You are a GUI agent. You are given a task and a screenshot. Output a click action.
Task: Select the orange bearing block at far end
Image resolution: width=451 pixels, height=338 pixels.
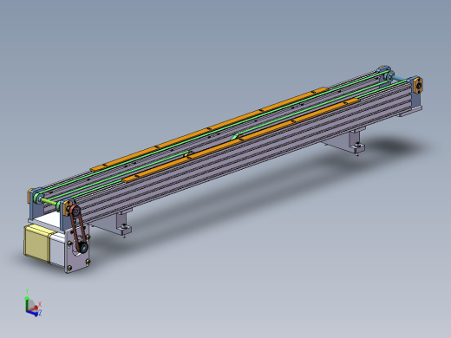coord(418,85)
